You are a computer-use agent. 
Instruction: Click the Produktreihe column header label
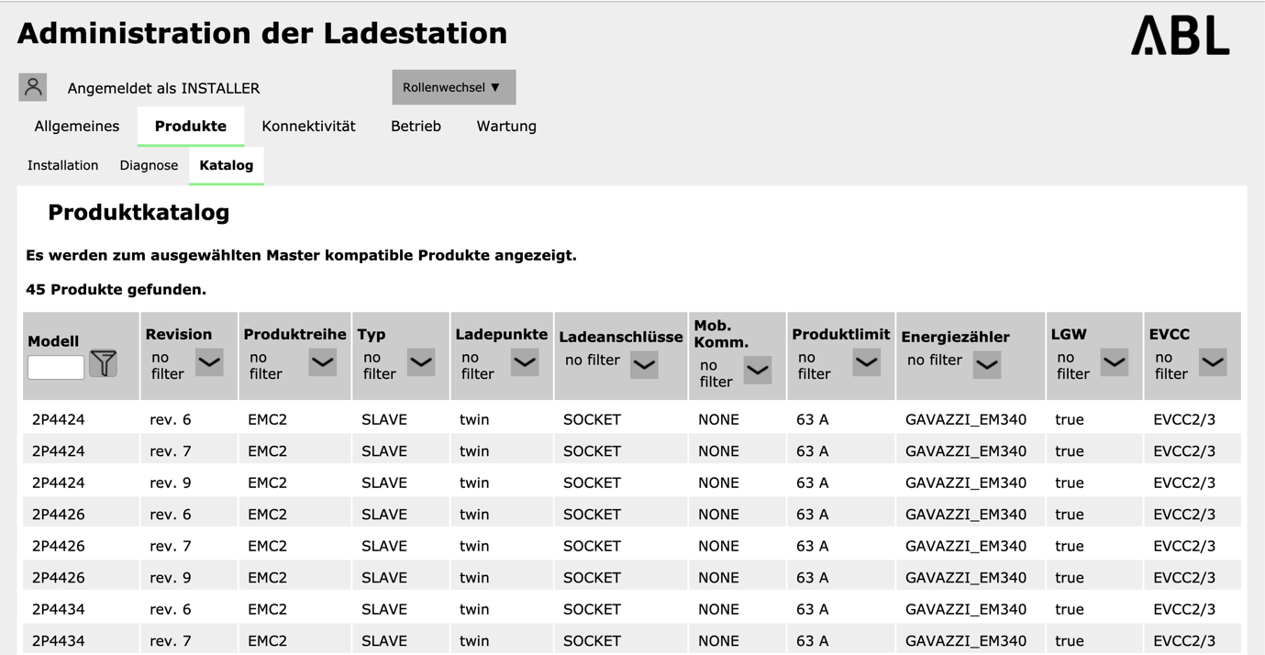click(x=295, y=334)
